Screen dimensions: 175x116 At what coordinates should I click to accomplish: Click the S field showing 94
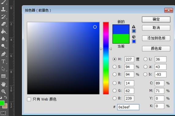tap(129, 67)
